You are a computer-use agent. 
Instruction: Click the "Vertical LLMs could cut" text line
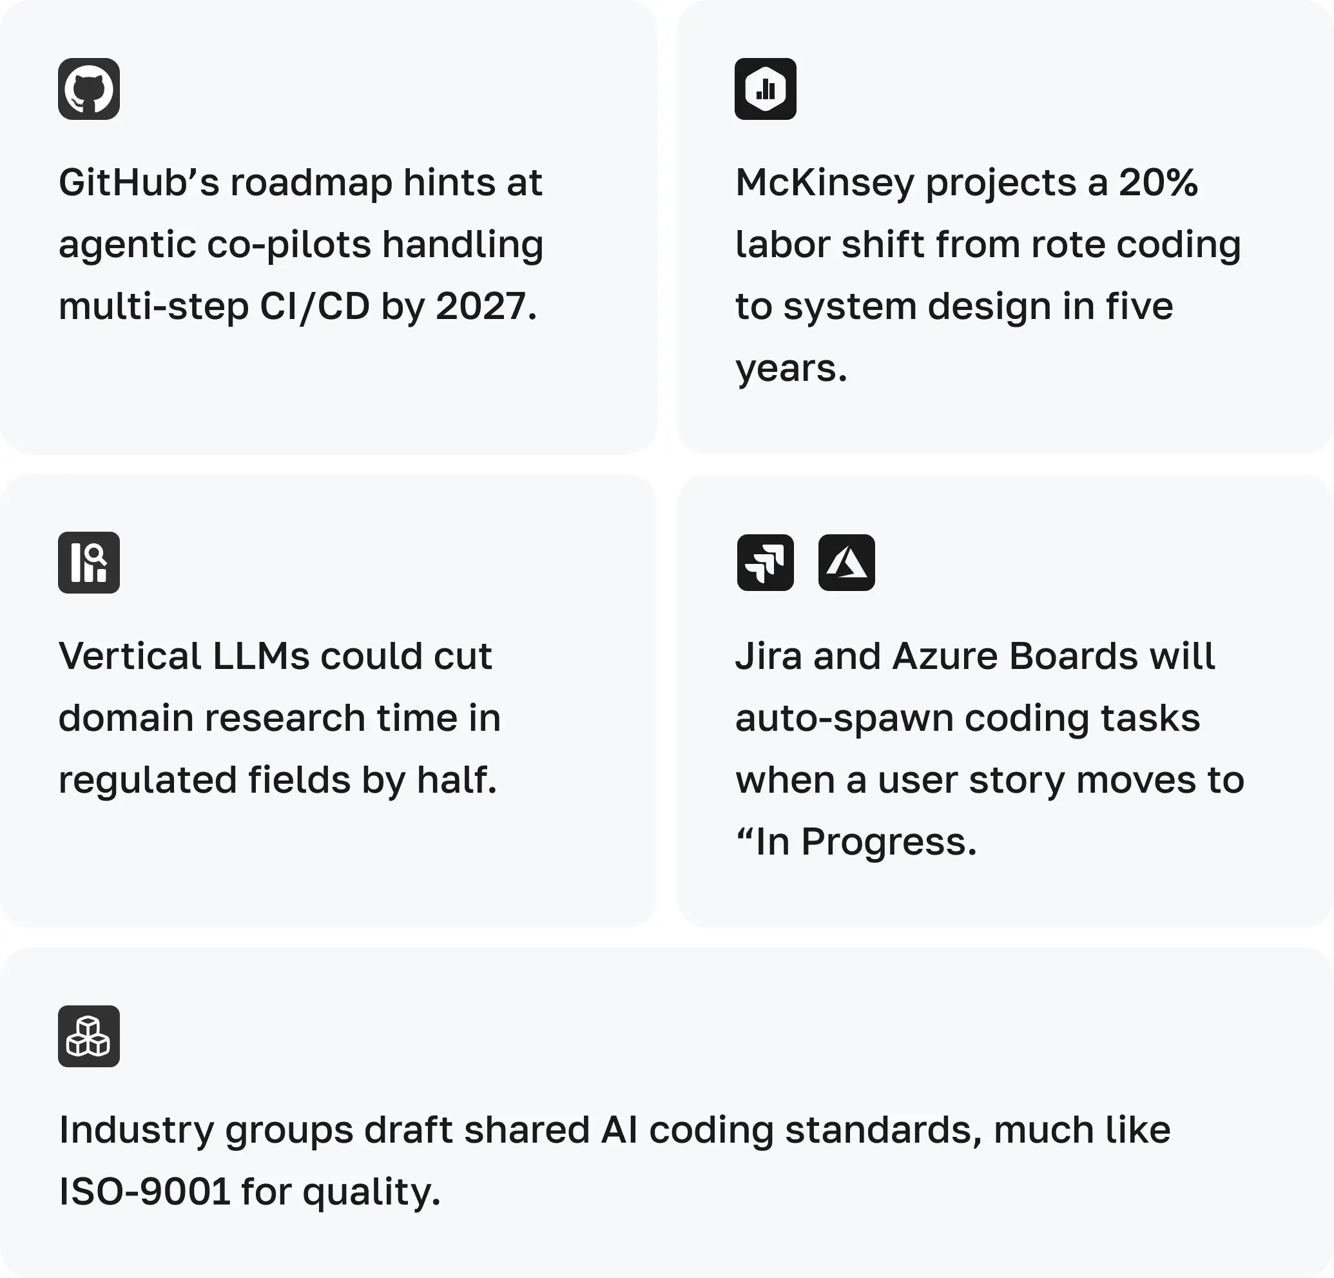[x=275, y=656]
